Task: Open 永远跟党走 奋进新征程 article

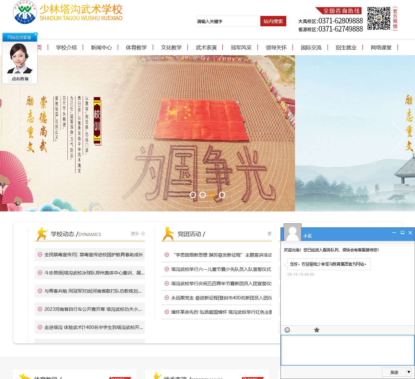Action: pos(221,298)
